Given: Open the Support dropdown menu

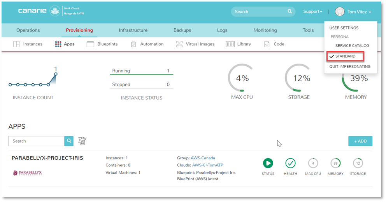Looking at the screenshot, I should coord(313,12).
